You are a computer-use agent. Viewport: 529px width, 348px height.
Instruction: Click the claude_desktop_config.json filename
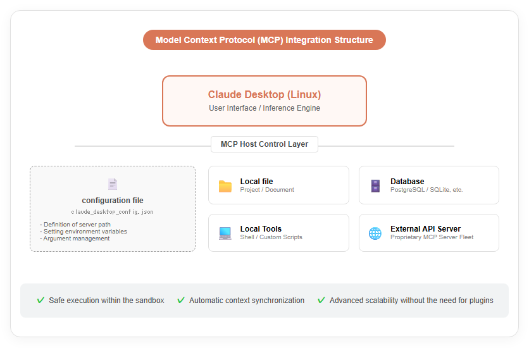(x=113, y=212)
